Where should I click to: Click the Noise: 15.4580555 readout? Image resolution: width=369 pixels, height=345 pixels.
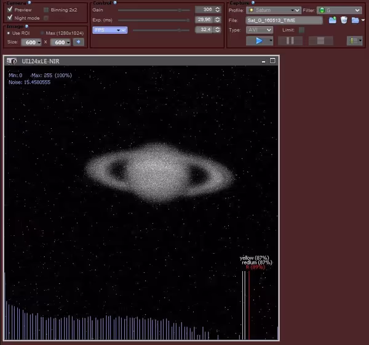click(x=30, y=83)
